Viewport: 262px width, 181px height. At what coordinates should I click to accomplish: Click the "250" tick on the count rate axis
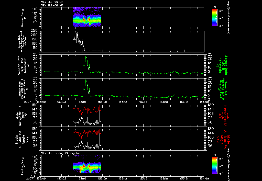tap(34, 31)
